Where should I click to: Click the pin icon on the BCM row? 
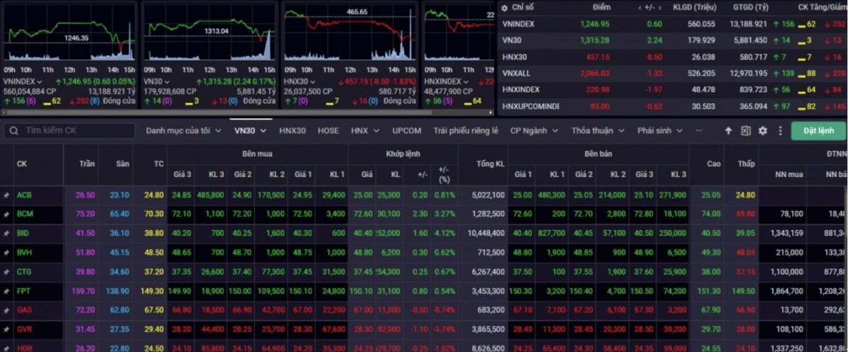[6, 213]
